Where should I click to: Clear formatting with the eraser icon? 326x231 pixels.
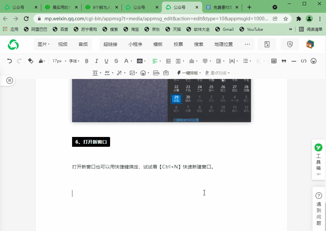click(x=30, y=61)
